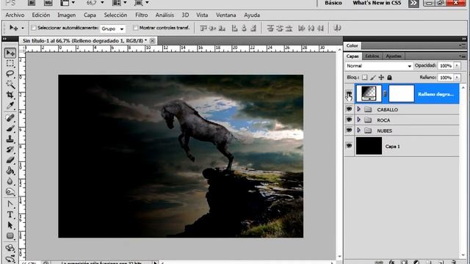Select the Paint Bucket tool
The height and width of the screenshot is (264, 470).
point(10,171)
